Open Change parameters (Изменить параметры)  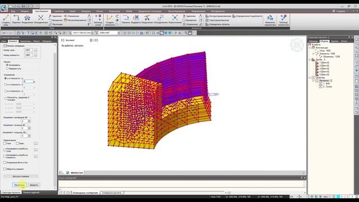click(270, 20)
